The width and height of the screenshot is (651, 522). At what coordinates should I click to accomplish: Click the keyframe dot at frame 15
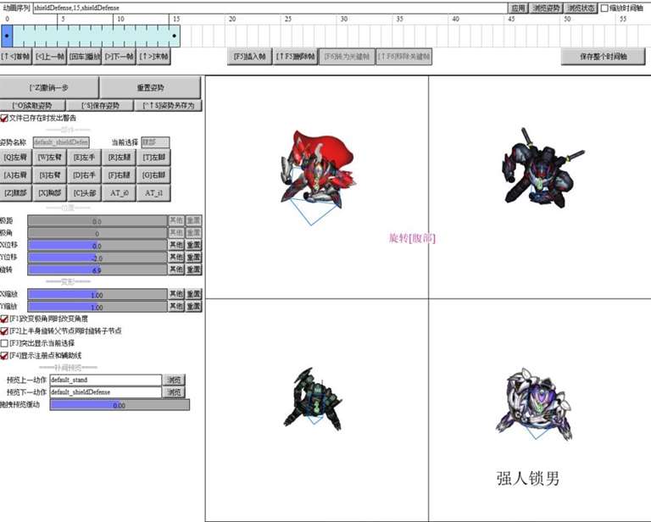pos(175,36)
